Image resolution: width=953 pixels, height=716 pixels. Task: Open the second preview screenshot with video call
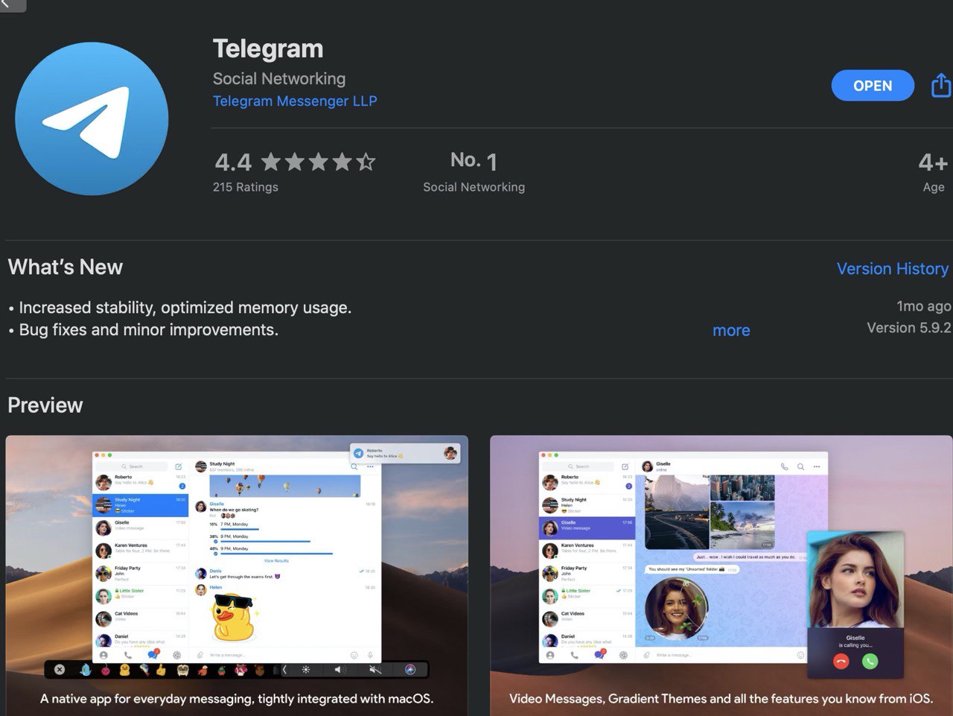coord(721,575)
